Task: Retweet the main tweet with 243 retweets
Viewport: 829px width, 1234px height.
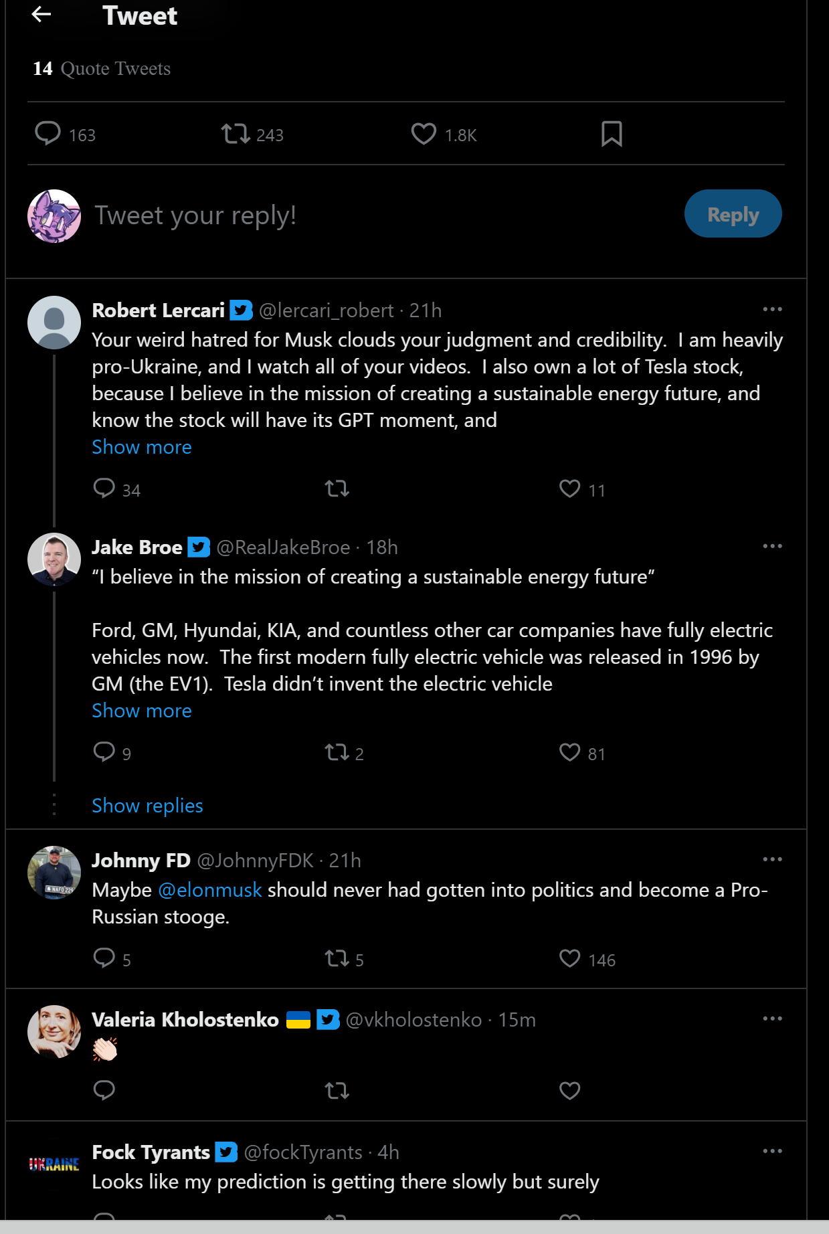Action: pos(236,134)
